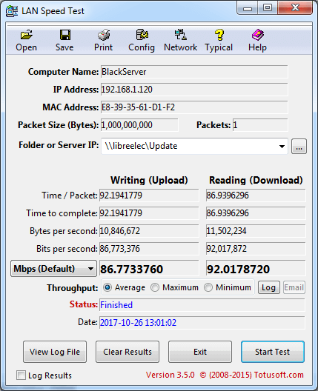
Task: Click the Clear Results button
Action: pos(127,352)
